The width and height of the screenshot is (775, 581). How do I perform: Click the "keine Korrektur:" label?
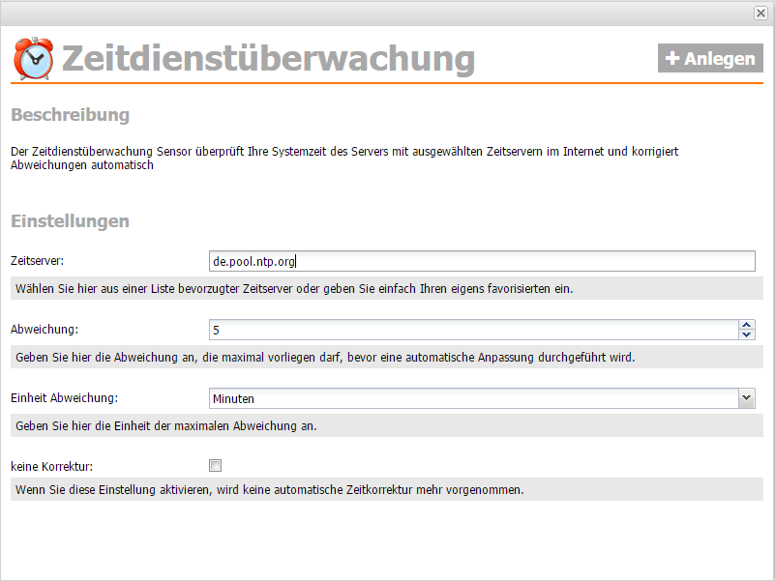[x=49, y=466]
